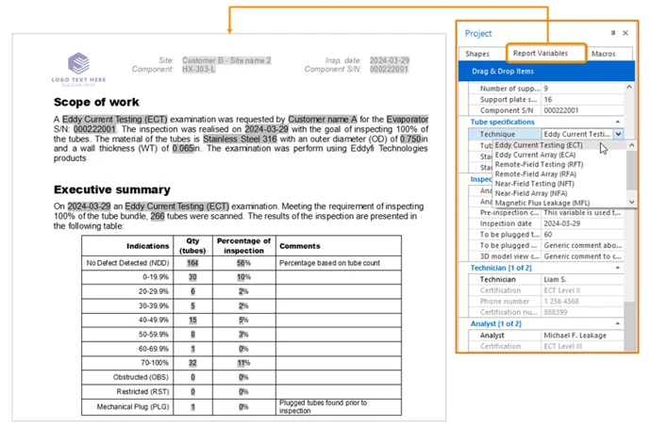Select Remote-Field Testing (RFT) from list
Viewport: 650px width, 428px height.
tap(539, 164)
